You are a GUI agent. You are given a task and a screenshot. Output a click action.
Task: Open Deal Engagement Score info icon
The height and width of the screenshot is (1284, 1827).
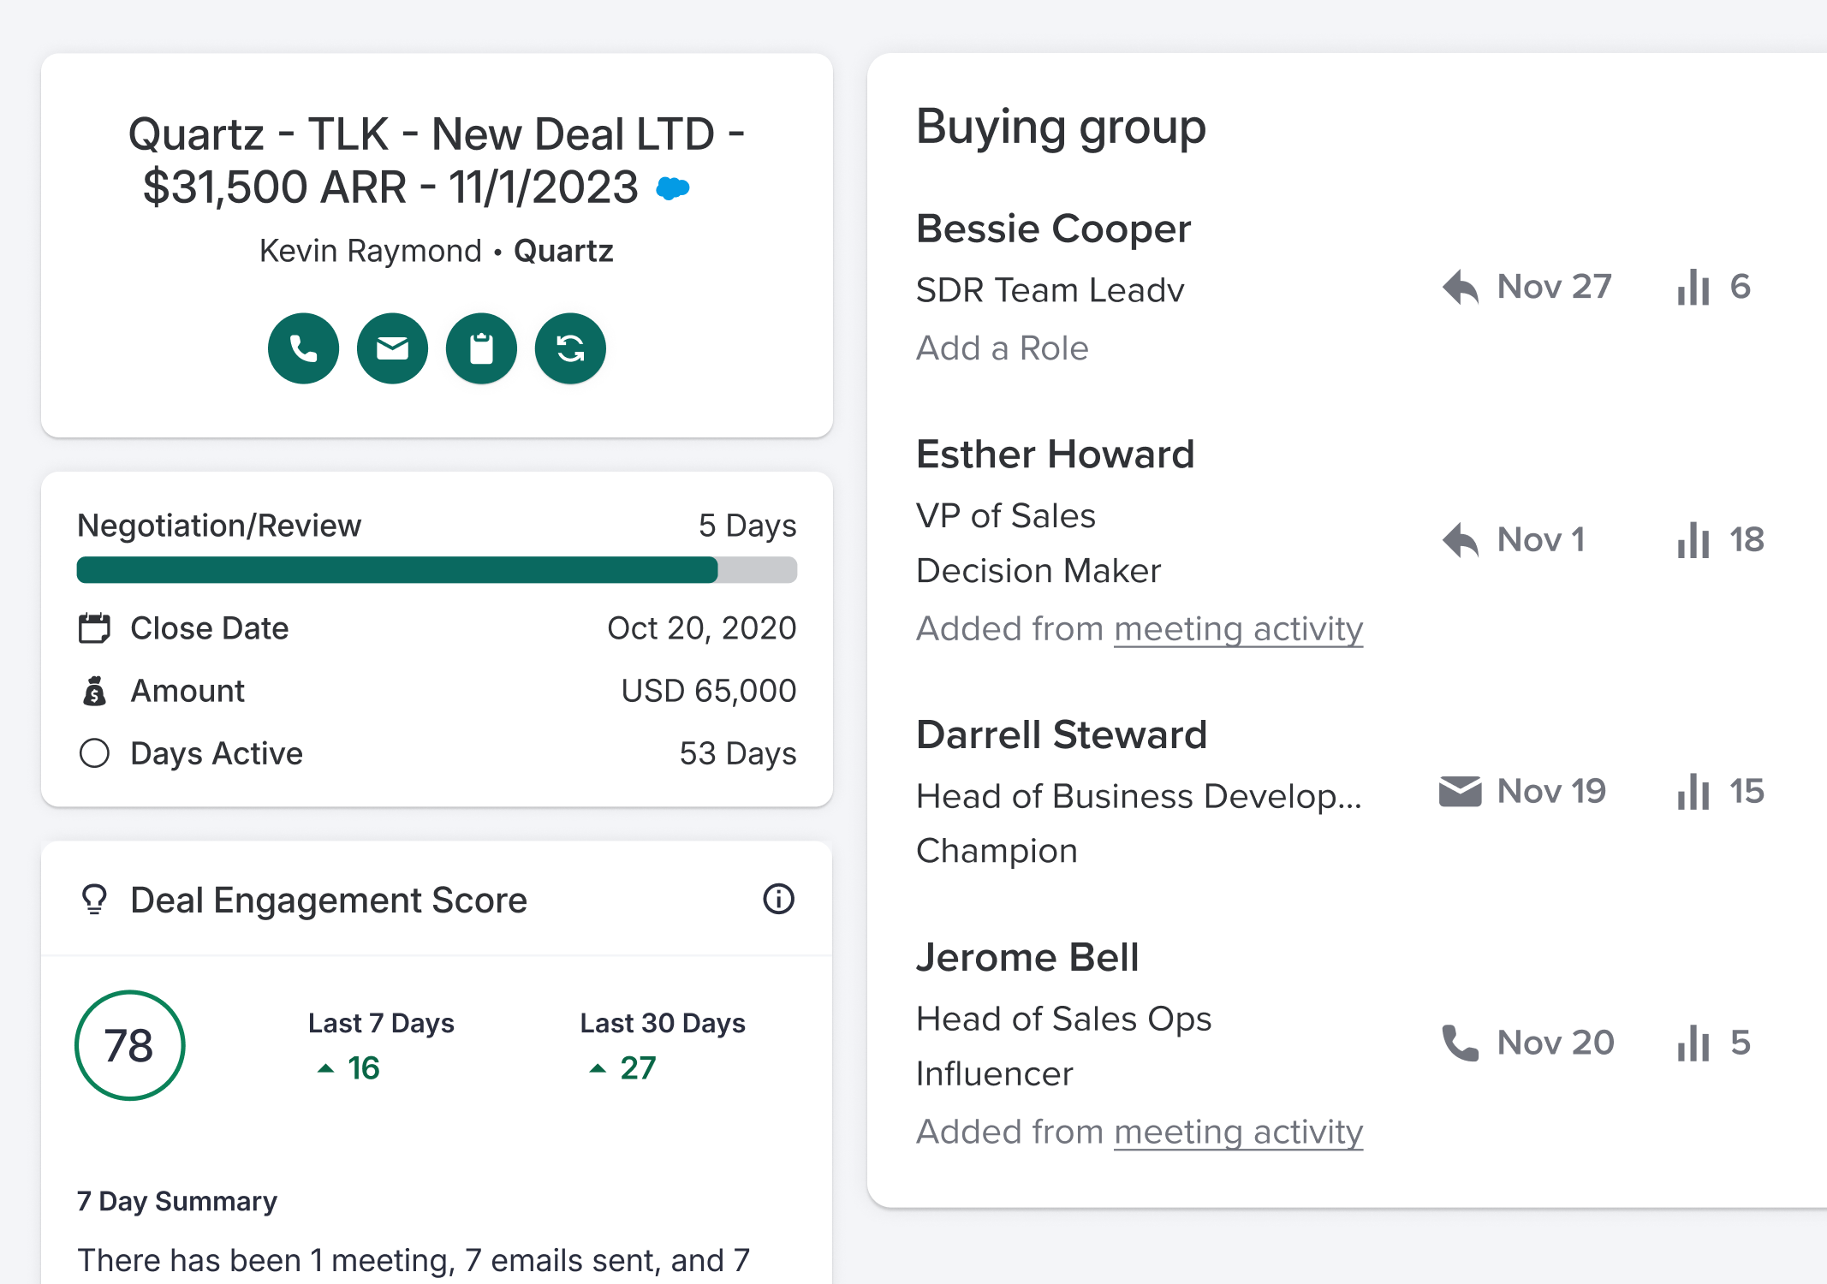point(778,899)
